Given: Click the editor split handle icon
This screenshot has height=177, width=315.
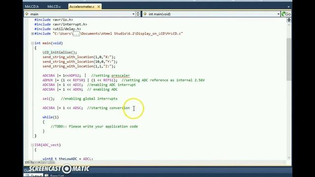Looking at the screenshot, I should click(x=289, y=20).
